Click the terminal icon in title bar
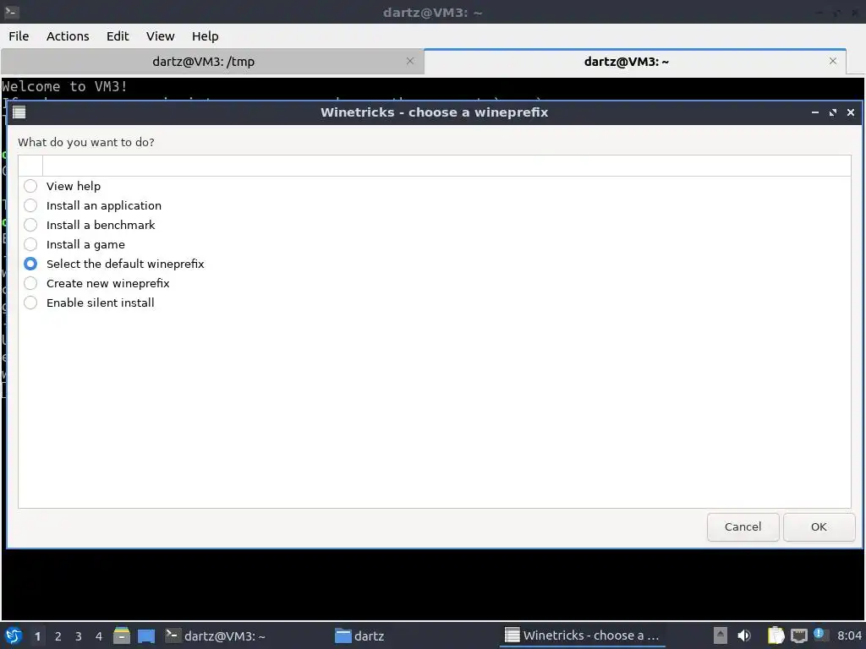 (x=12, y=12)
